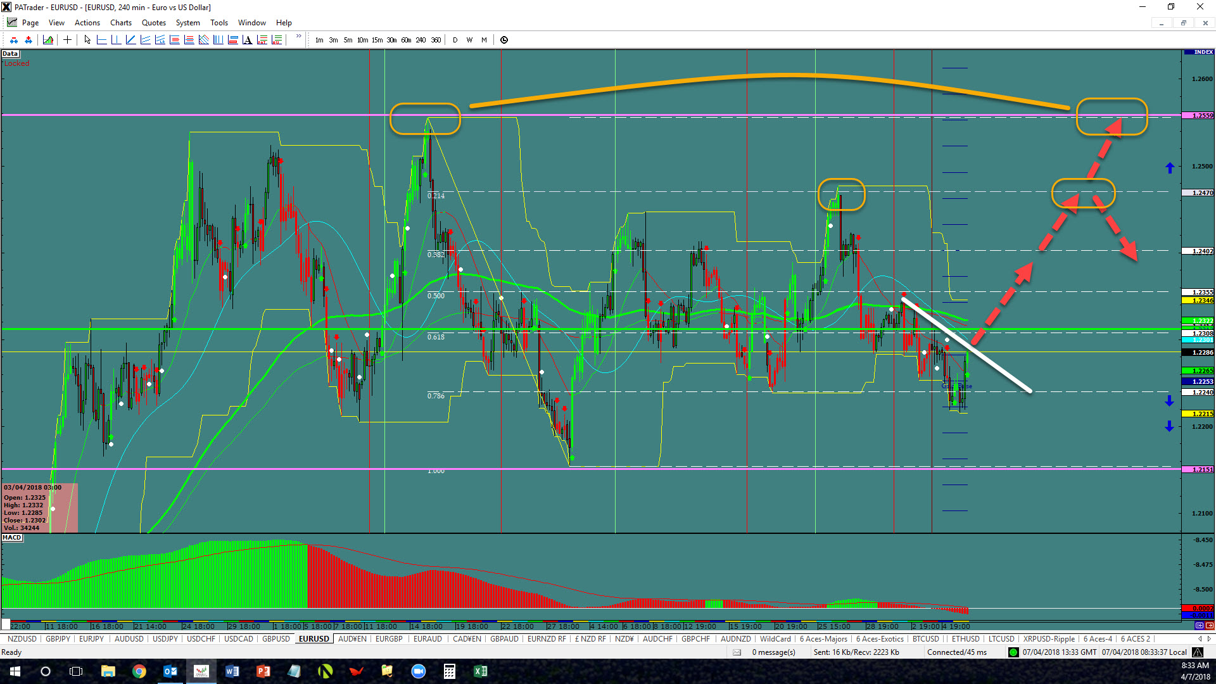Open the Charts menu
Screen dimensions: 1216x684
(x=120, y=23)
